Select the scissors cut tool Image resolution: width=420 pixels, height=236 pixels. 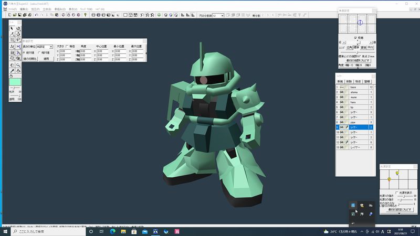18,47
